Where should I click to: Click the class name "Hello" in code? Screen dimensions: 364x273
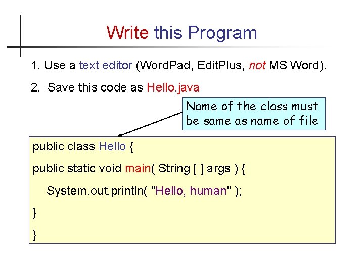112,146
